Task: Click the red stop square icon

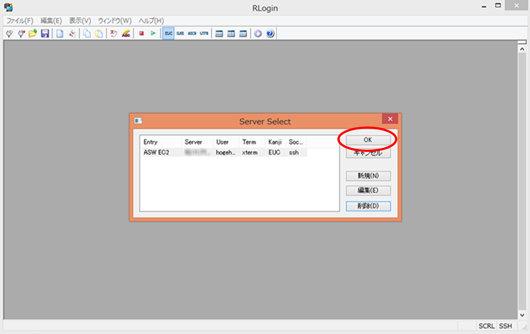Action: tap(141, 33)
